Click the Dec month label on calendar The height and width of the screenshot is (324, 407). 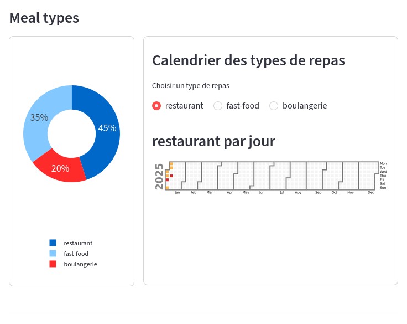[371, 192]
